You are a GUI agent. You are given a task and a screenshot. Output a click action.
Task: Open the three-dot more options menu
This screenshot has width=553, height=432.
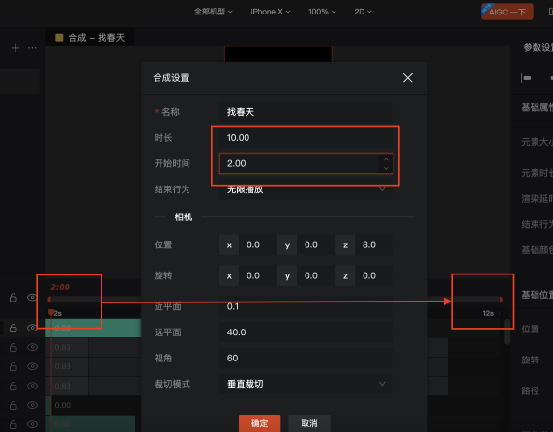pyautogui.click(x=32, y=48)
